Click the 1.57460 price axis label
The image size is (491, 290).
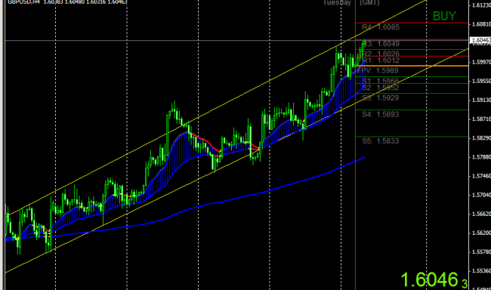coord(481,176)
